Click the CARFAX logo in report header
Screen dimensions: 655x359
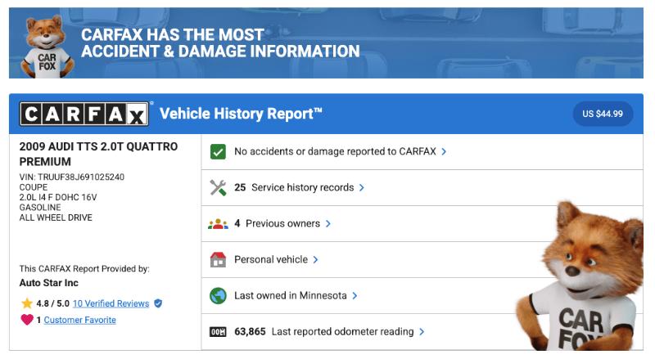84,114
